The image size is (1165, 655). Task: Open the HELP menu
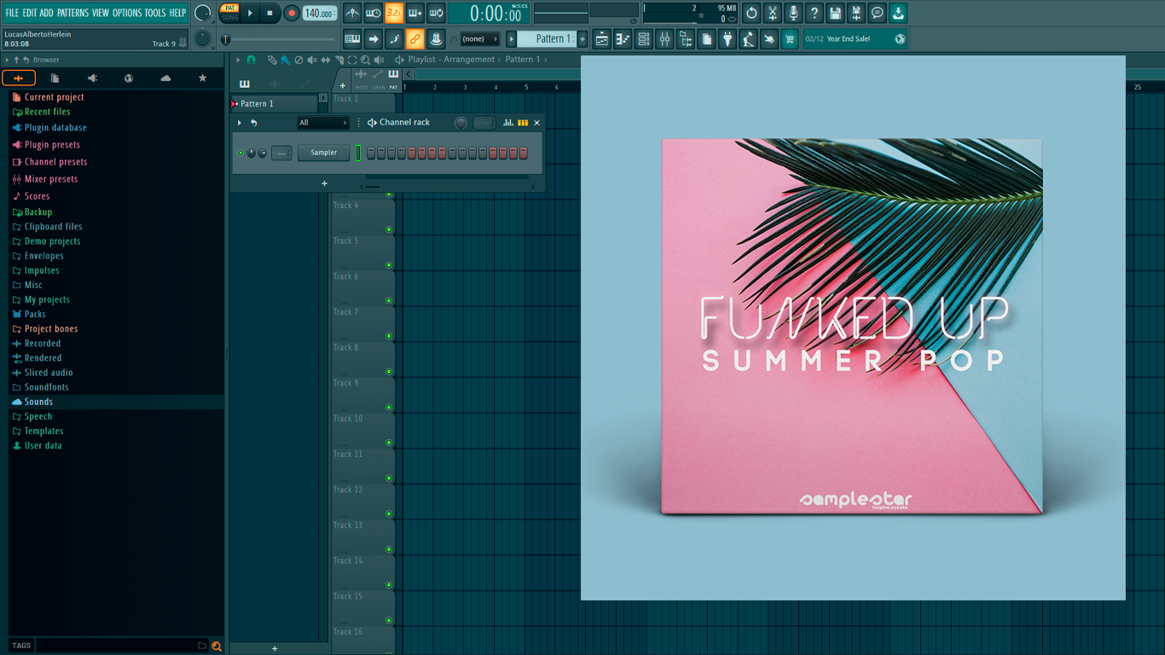click(x=177, y=13)
